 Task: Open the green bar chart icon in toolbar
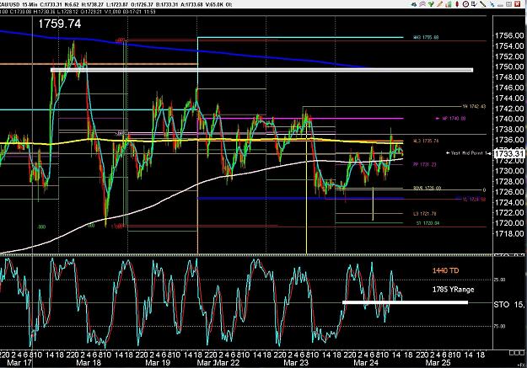point(449,4)
